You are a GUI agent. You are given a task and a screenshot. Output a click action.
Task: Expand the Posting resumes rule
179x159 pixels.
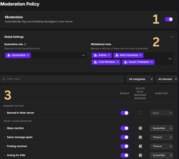(x=5, y=146)
